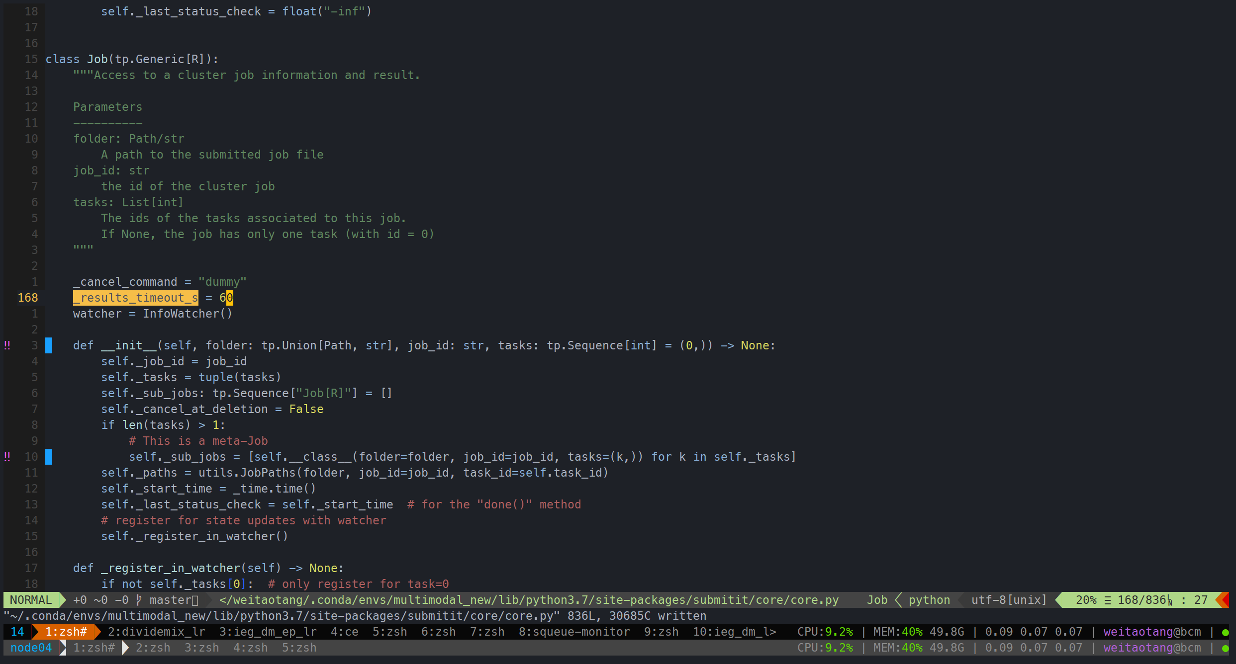Click the warning sign beside self._sub_jobs line
The image size is (1236, 664).
tap(7, 457)
